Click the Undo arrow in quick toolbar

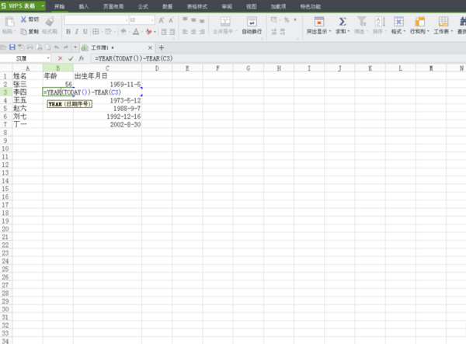coord(57,47)
